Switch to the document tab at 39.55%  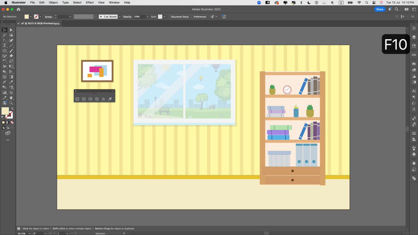[40, 23]
